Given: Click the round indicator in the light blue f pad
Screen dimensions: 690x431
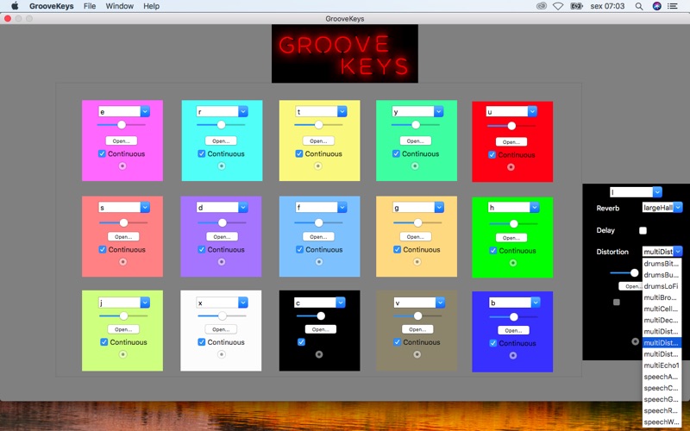Looking at the screenshot, I should pyautogui.click(x=319, y=262).
